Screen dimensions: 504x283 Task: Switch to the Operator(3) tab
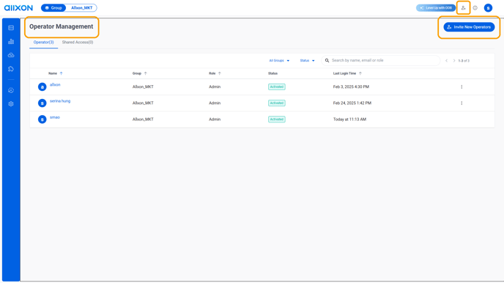43,43
